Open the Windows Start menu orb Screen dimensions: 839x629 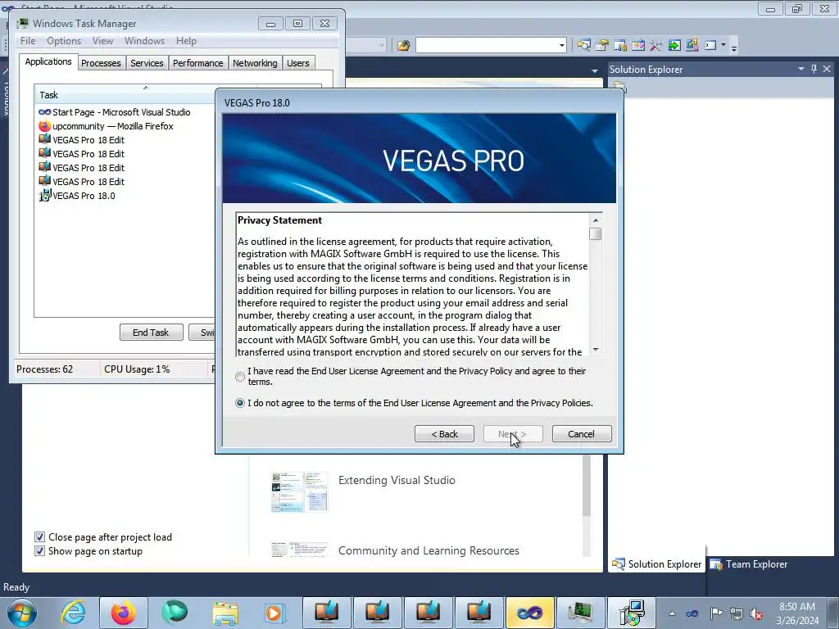tap(22, 613)
